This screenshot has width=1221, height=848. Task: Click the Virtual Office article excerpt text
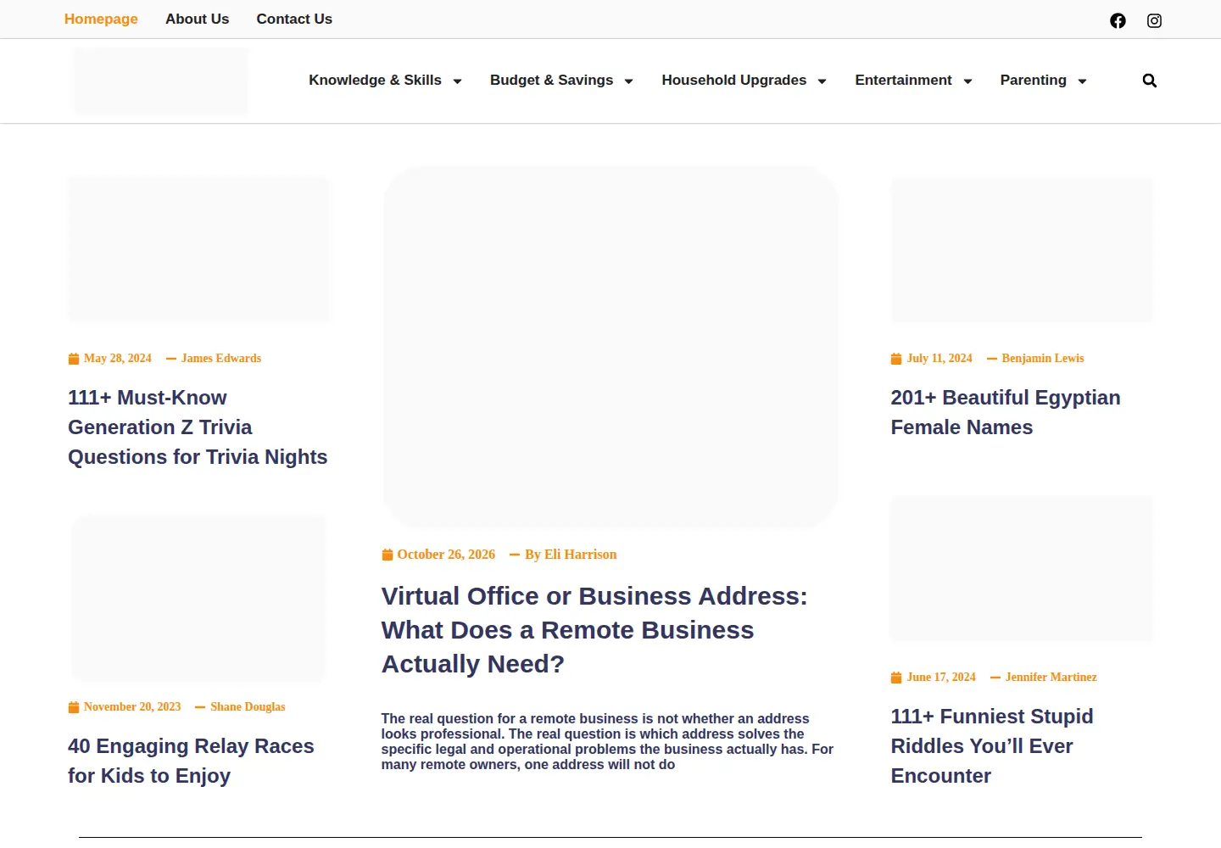(607, 742)
